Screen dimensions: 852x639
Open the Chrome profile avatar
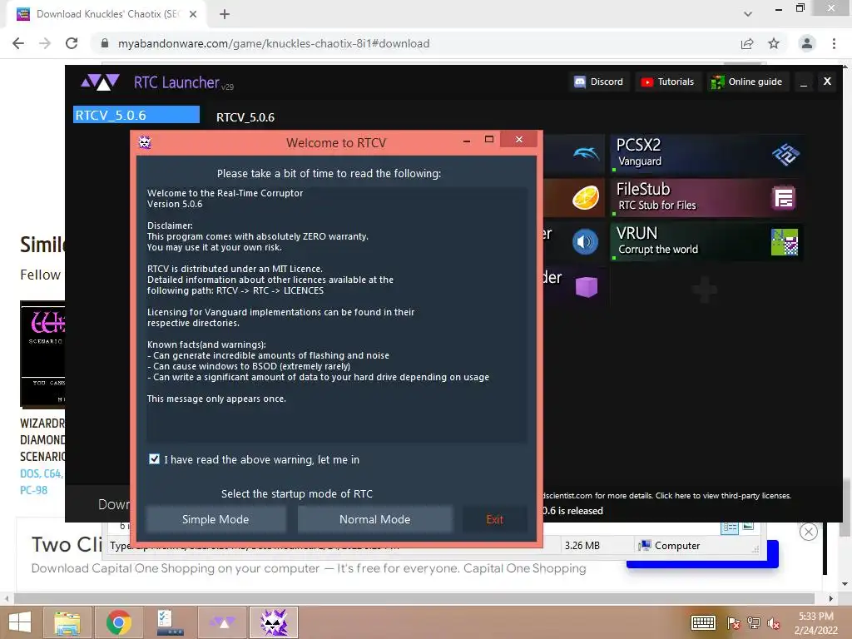[807, 43]
